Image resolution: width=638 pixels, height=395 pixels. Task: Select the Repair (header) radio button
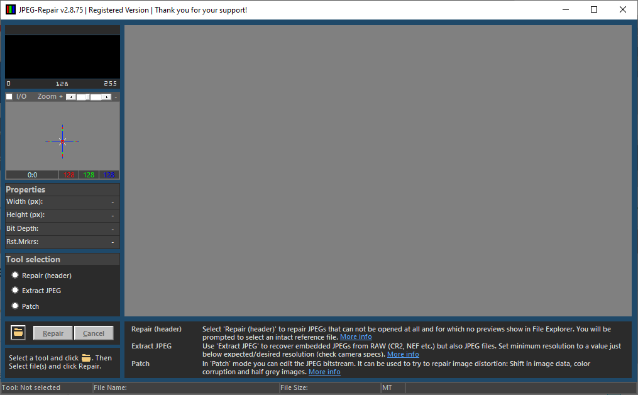15,275
